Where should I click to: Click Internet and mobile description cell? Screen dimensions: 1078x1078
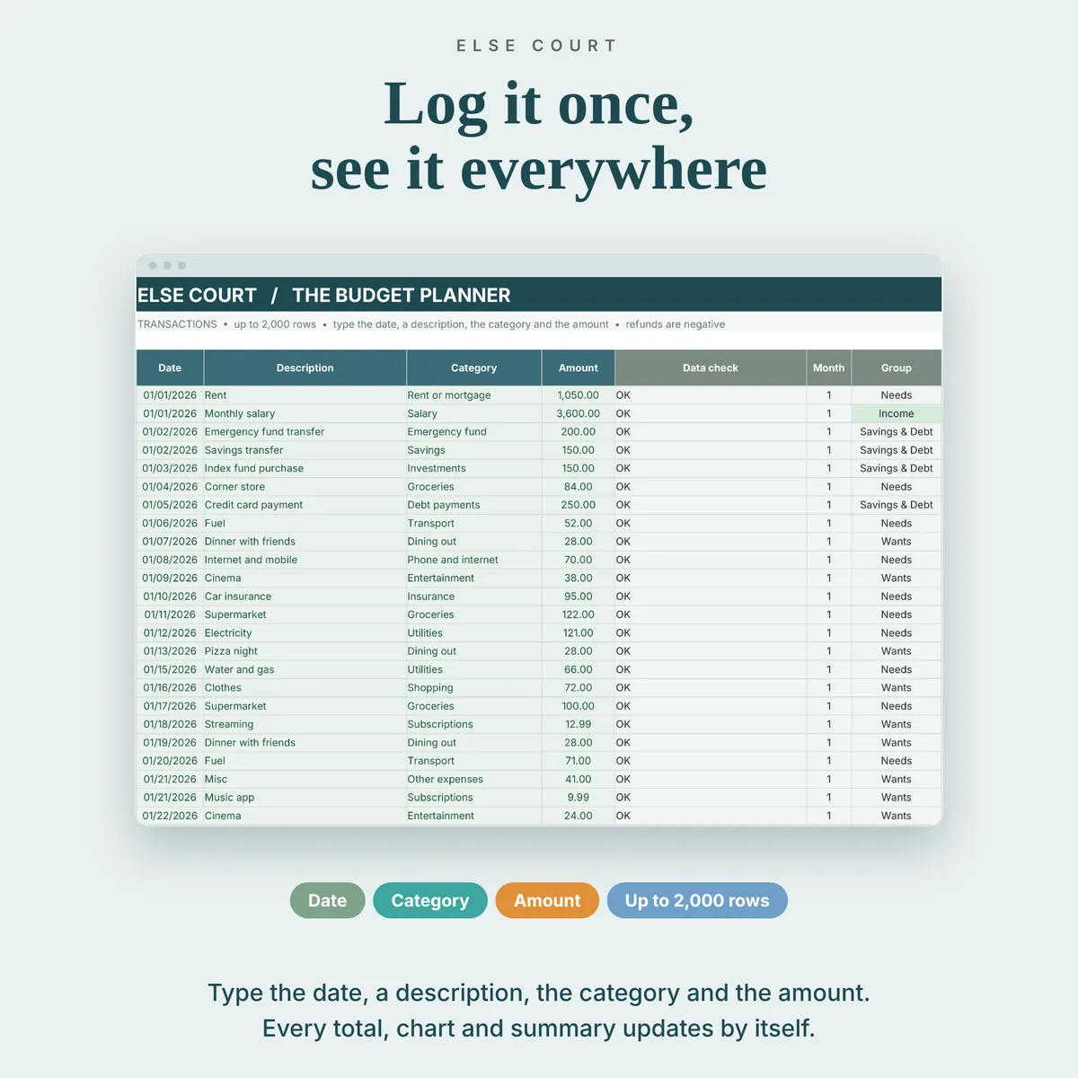tap(305, 560)
